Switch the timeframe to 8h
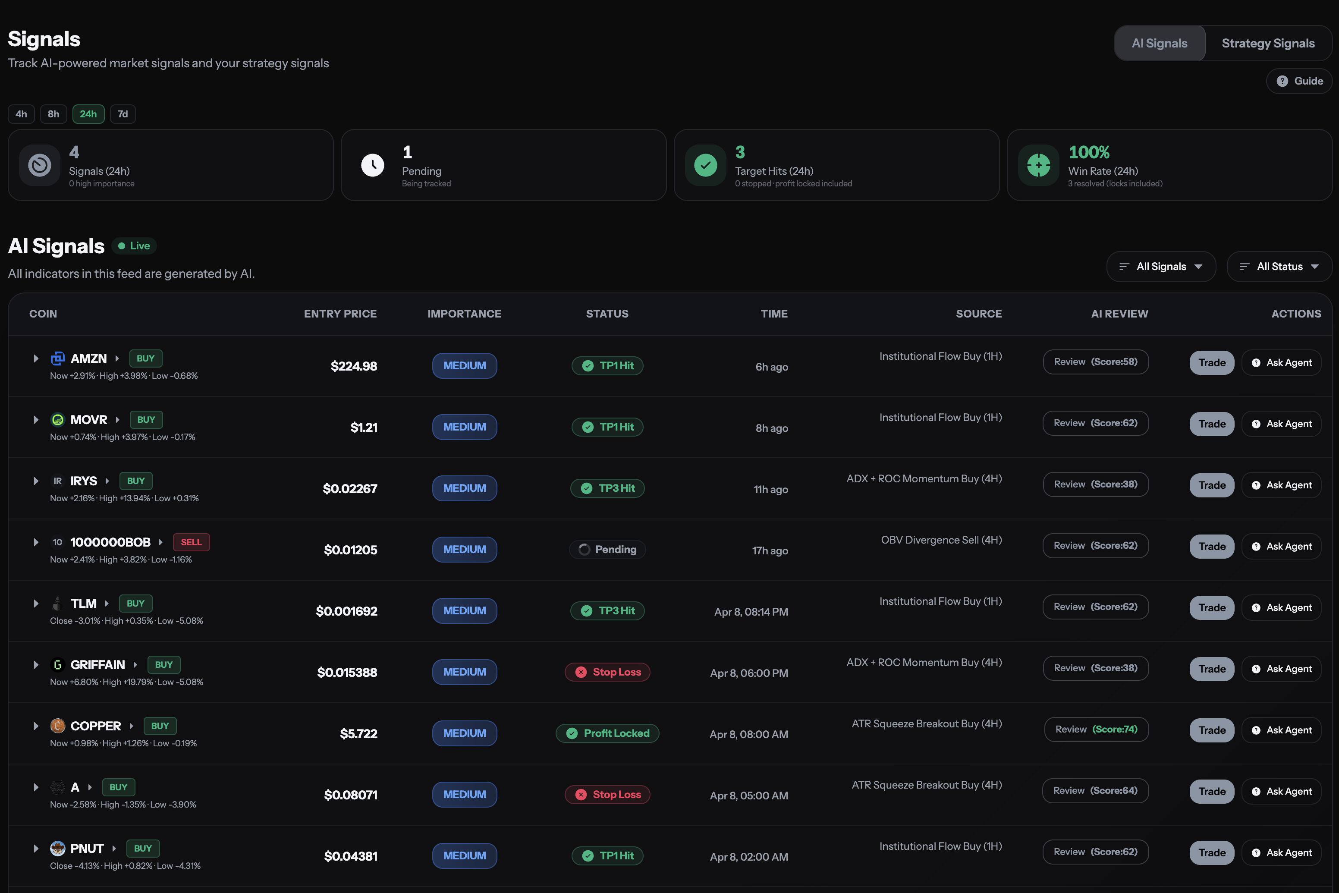This screenshot has width=1339, height=893. 53,114
